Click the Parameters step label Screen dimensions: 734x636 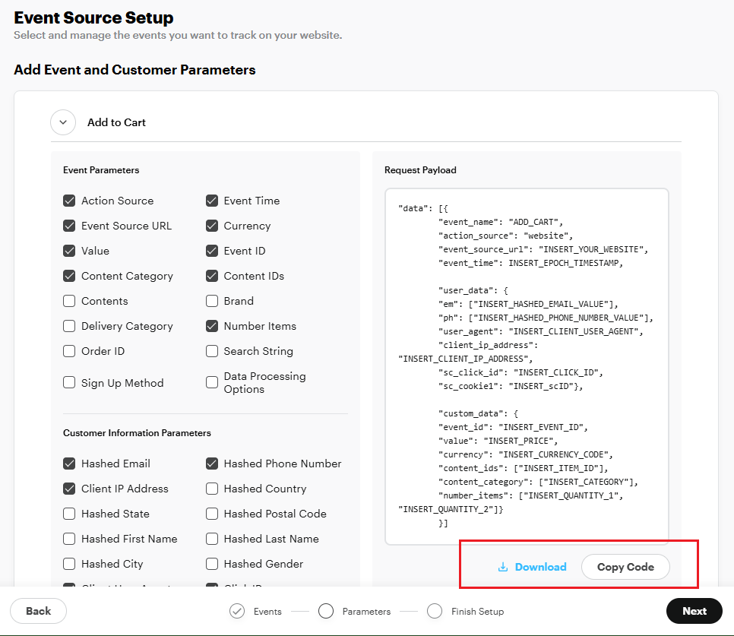pyautogui.click(x=366, y=611)
